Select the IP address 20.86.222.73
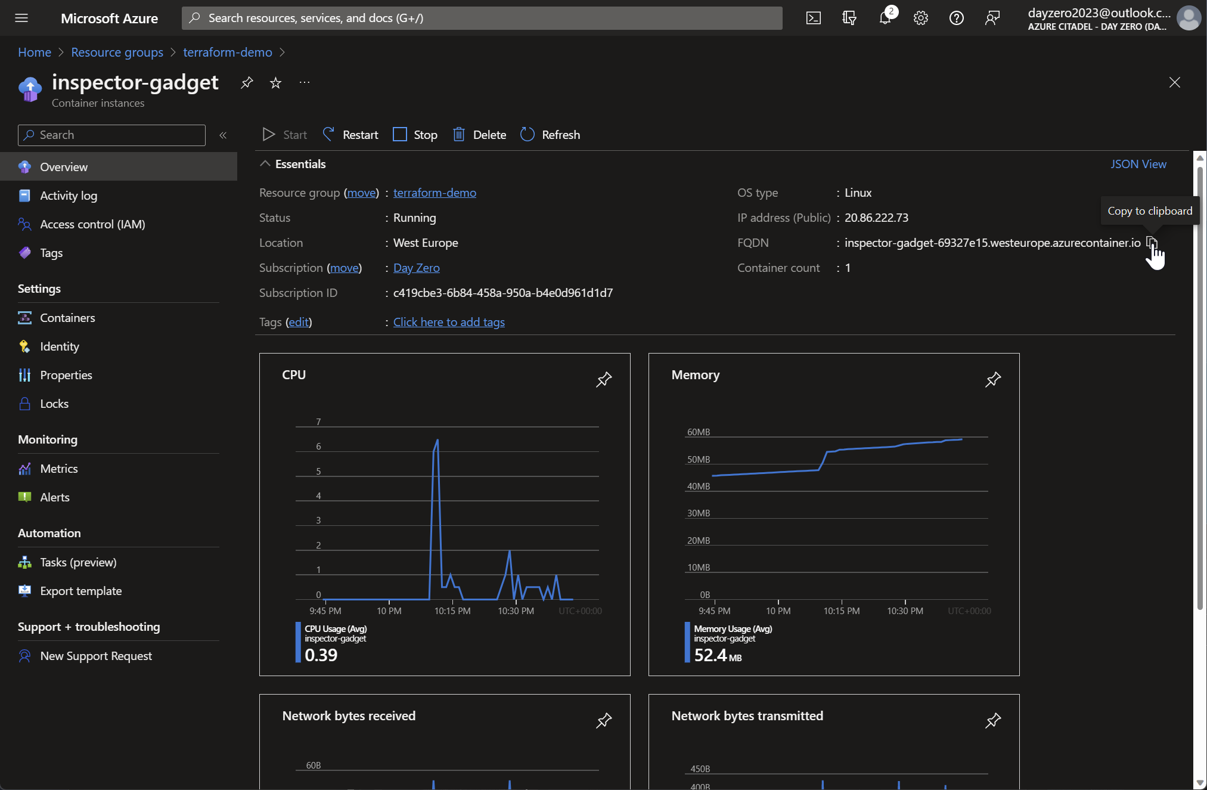The image size is (1207, 790). (x=876, y=218)
